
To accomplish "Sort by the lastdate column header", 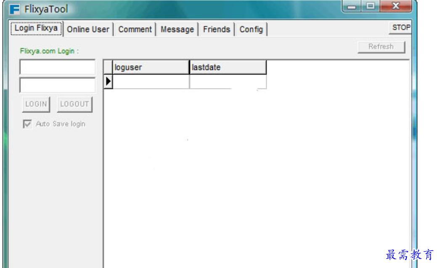I will [x=228, y=67].
